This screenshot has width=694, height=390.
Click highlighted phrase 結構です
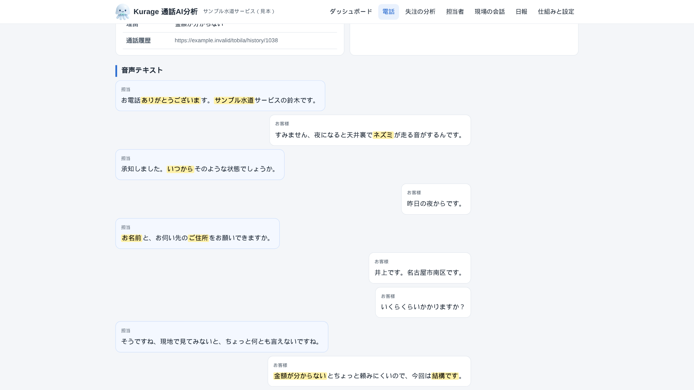[x=445, y=376]
